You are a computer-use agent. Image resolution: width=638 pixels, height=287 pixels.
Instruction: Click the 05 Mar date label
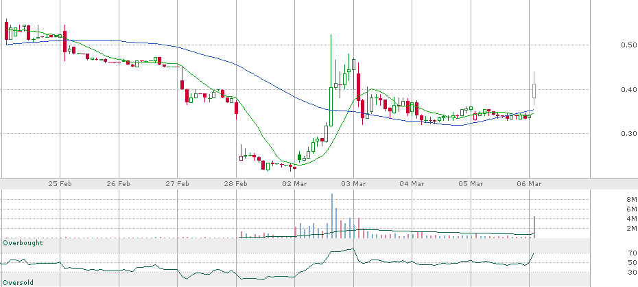[471, 183]
